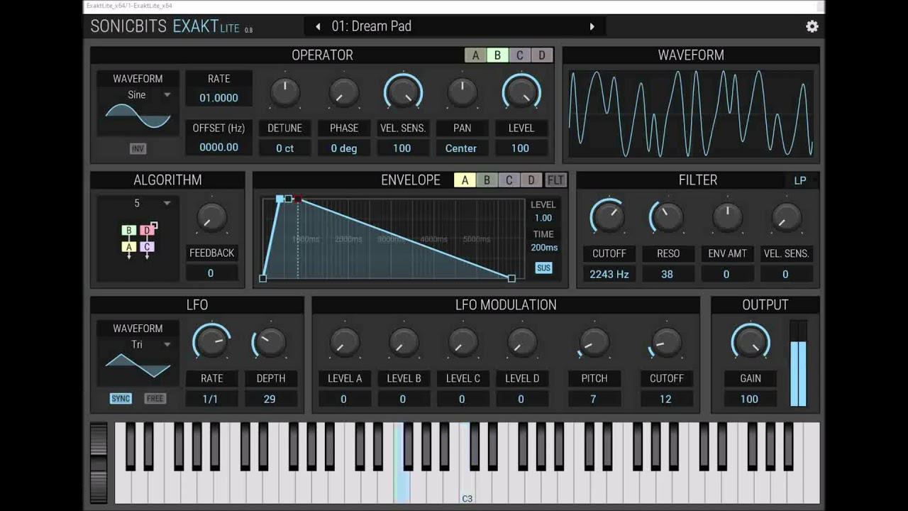Viewport: 908px width, 511px height.
Task: Open operator waveform Sine dropdown
Action: click(138, 95)
